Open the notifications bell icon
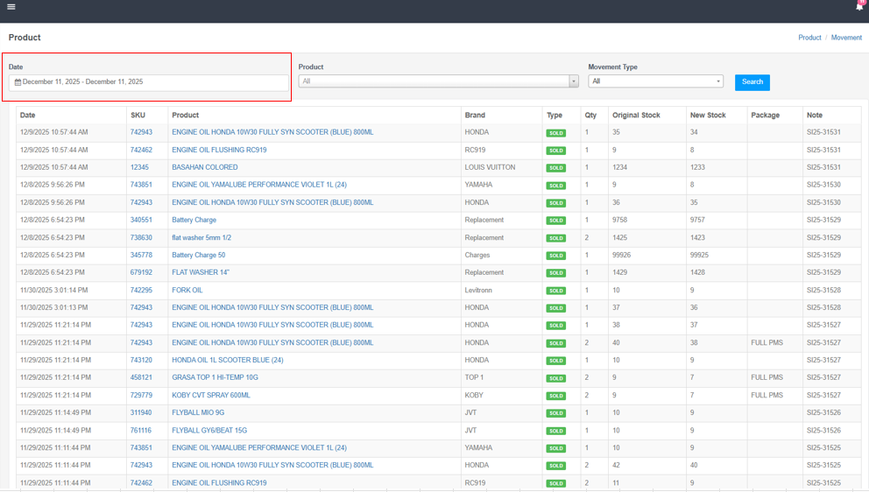This screenshot has width=869, height=492. (x=858, y=7)
